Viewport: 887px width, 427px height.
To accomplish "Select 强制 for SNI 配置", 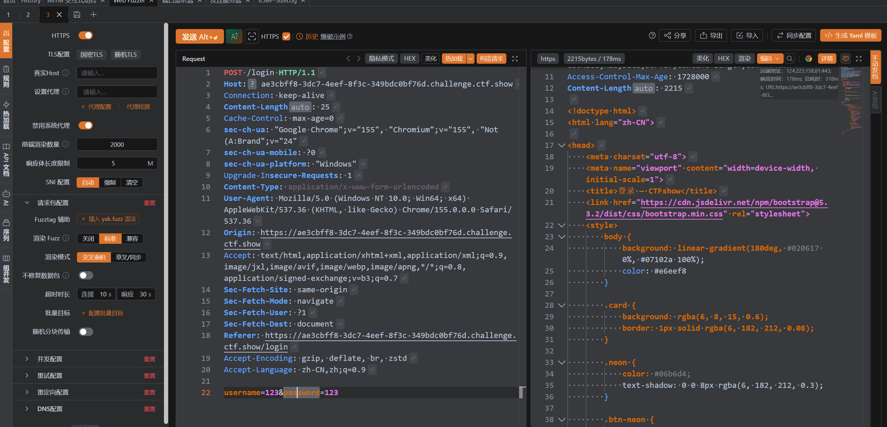I will pyautogui.click(x=110, y=183).
